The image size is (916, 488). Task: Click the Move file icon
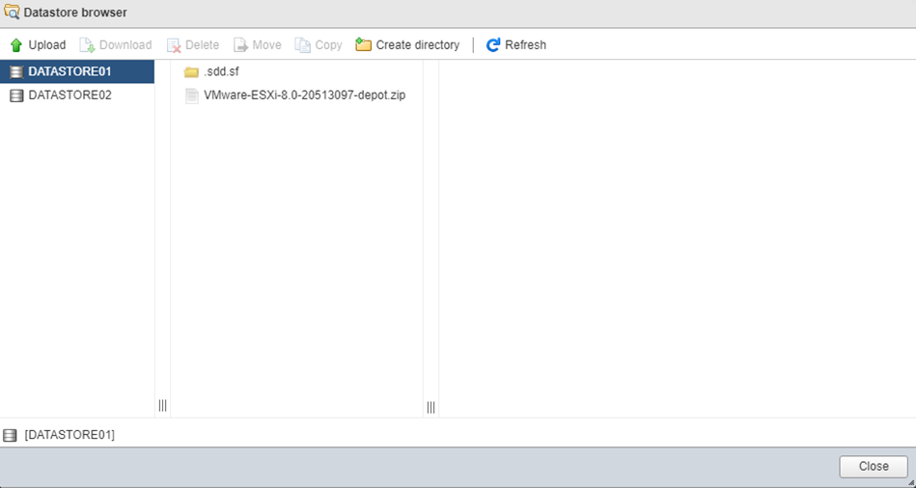[x=241, y=45]
